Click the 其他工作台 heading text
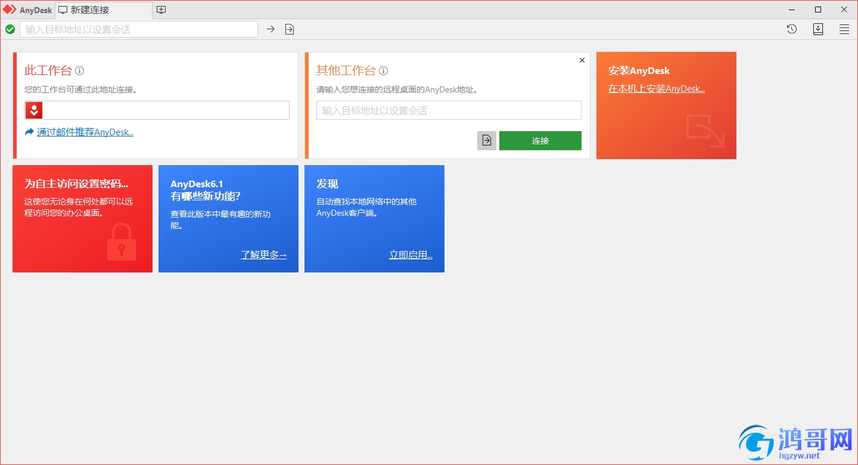The width and height of the screenshot is (858, 465). 346,71
